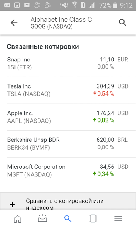Viewport: 136px width, 227px height.
Task: Open Tesla Inc TSLA quote
Action: [x=68, y=90]
